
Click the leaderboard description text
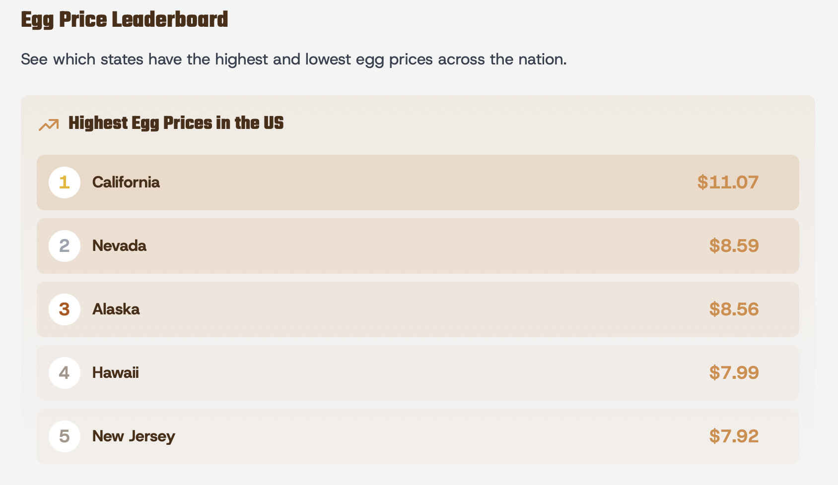click(293, 60)
